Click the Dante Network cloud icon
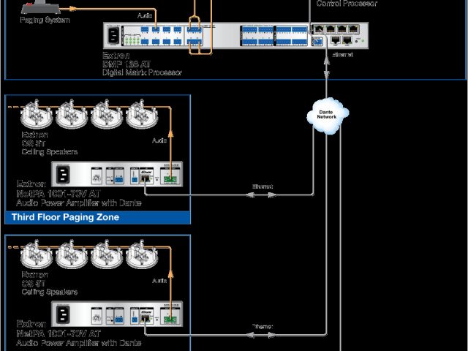The width and height of the screenshot is (468, 351). 327,114
